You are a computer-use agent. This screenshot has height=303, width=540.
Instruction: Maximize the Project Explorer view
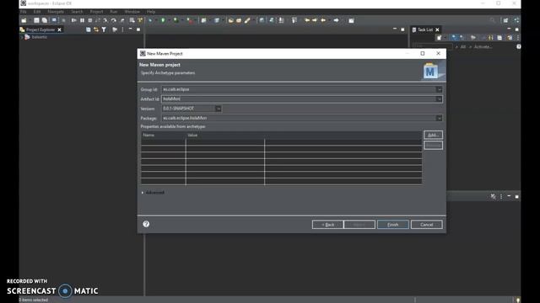pos(138,29)
